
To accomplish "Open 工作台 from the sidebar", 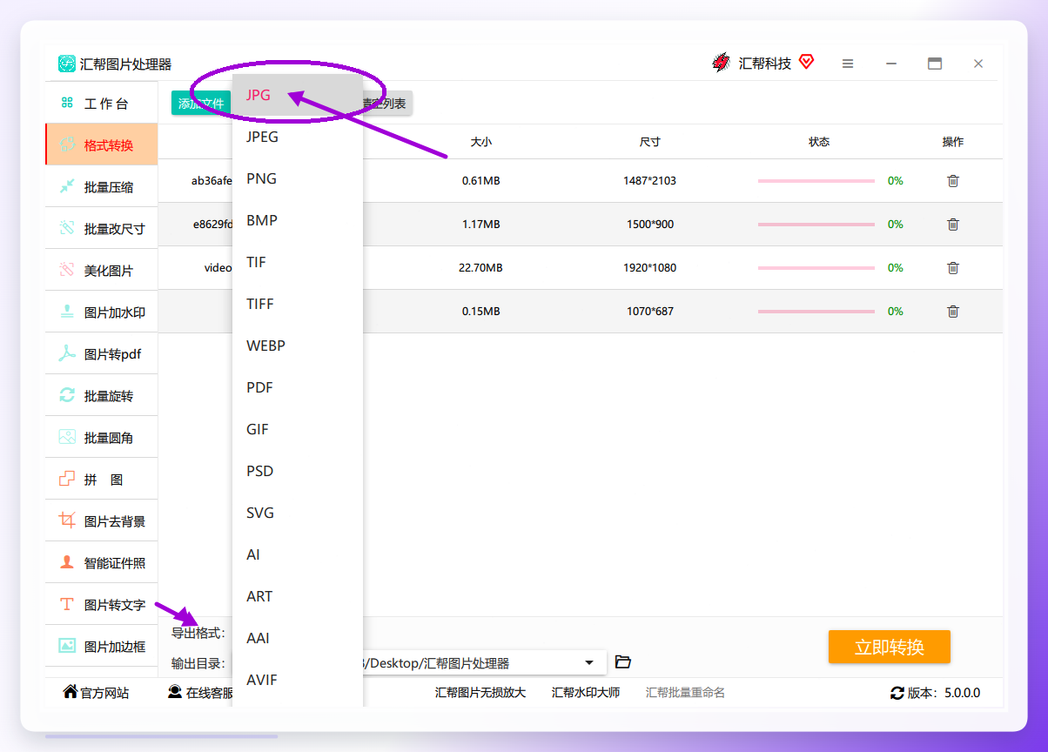I will [102, 104].
